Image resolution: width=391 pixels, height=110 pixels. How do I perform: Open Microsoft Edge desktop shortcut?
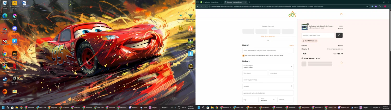click(x=5, y=17)
